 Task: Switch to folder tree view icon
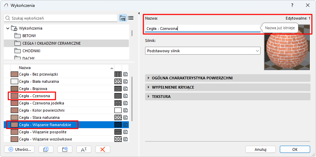(x=123, y=18)
